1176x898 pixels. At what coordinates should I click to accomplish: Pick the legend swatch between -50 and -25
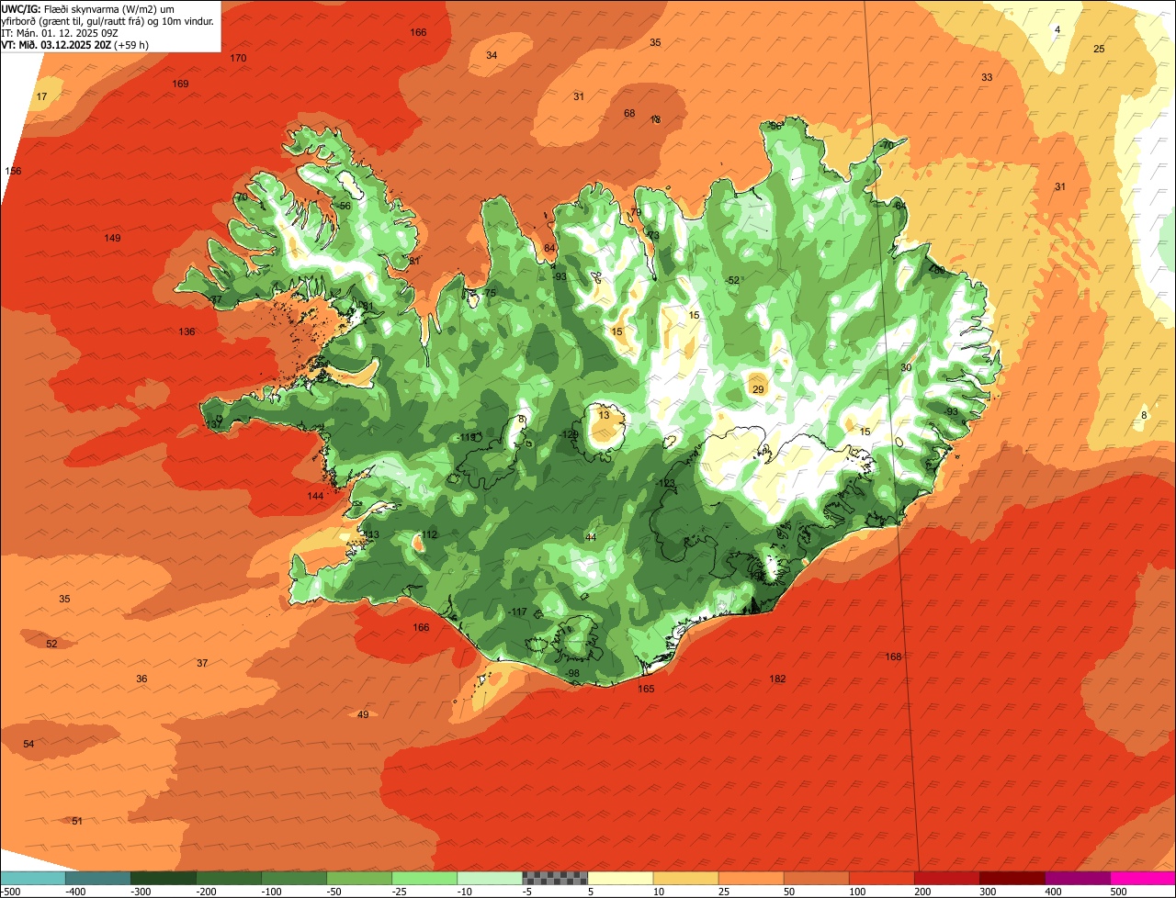pyautogui.click(x=359, y=878)
